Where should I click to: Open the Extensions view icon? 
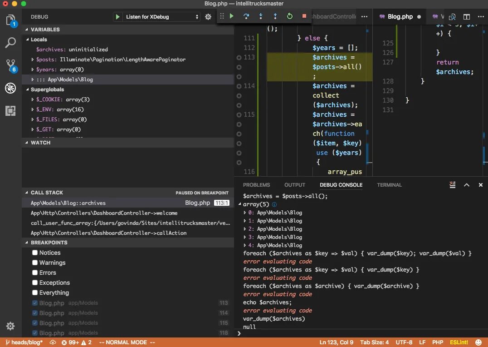coord(10,111)
